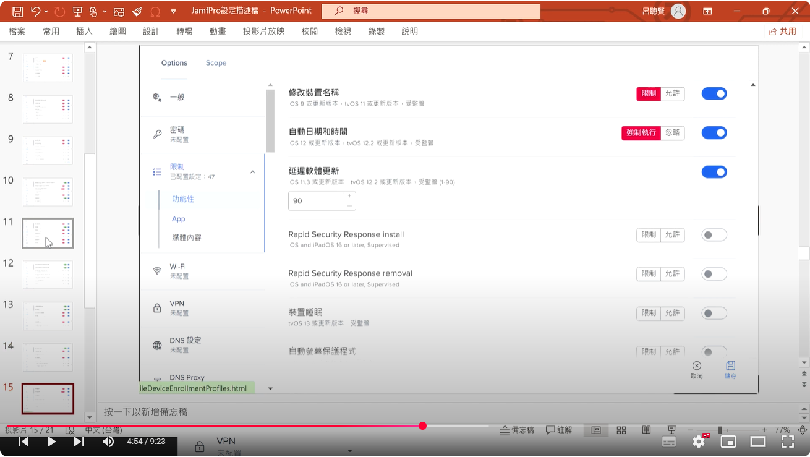Screen dimensions: 810x457
Task: Switch to the Scope tab
Action: (x=216, y=63)
